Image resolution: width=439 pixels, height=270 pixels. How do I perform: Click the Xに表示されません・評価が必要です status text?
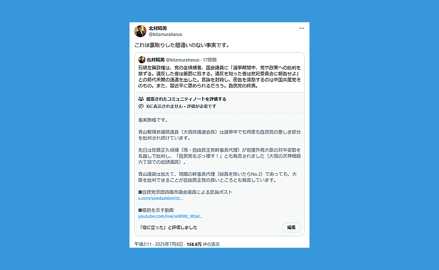[x=181, y=106]
